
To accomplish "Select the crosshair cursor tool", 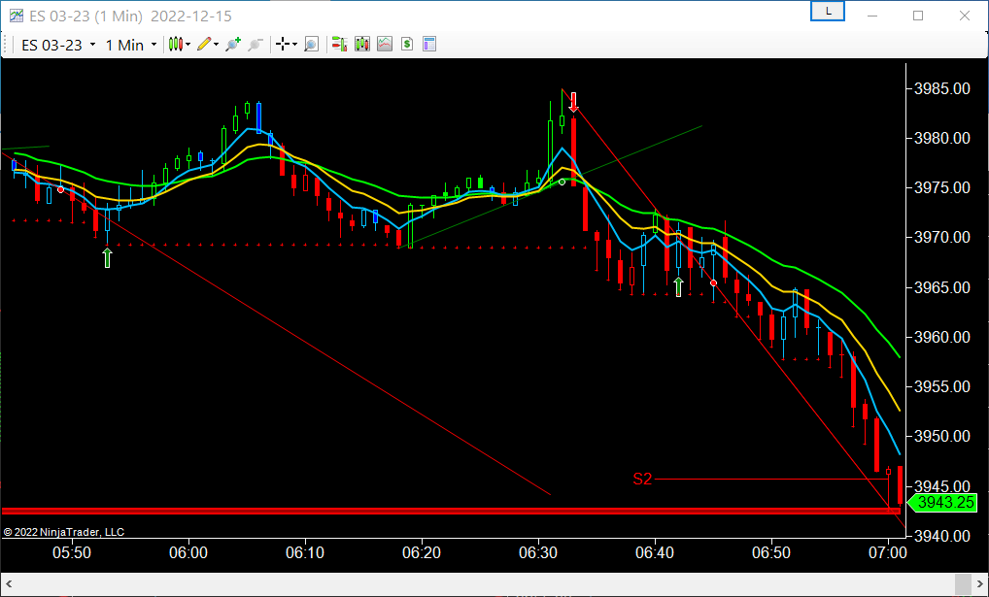I will (x=283, y=44).
